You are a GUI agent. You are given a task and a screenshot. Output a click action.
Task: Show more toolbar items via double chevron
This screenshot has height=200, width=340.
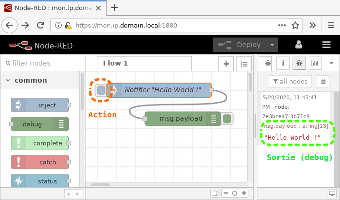pyautogui.click(x=312, y=25)
